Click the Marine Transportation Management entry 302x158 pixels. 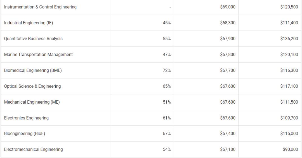pyautogui.click(x=38, y=55)
